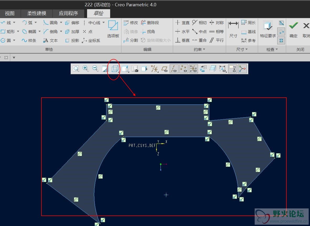Apply the Symmetric (对称) constraint
Image resolution: width=310 pixels, height=226 pixels.
point(217,23)
